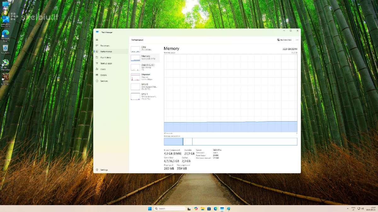Image resolution: width=378 pixels, height=212 pixels.
Task: Click the Services puzzle icon
Action: click(x=97, y=81)
